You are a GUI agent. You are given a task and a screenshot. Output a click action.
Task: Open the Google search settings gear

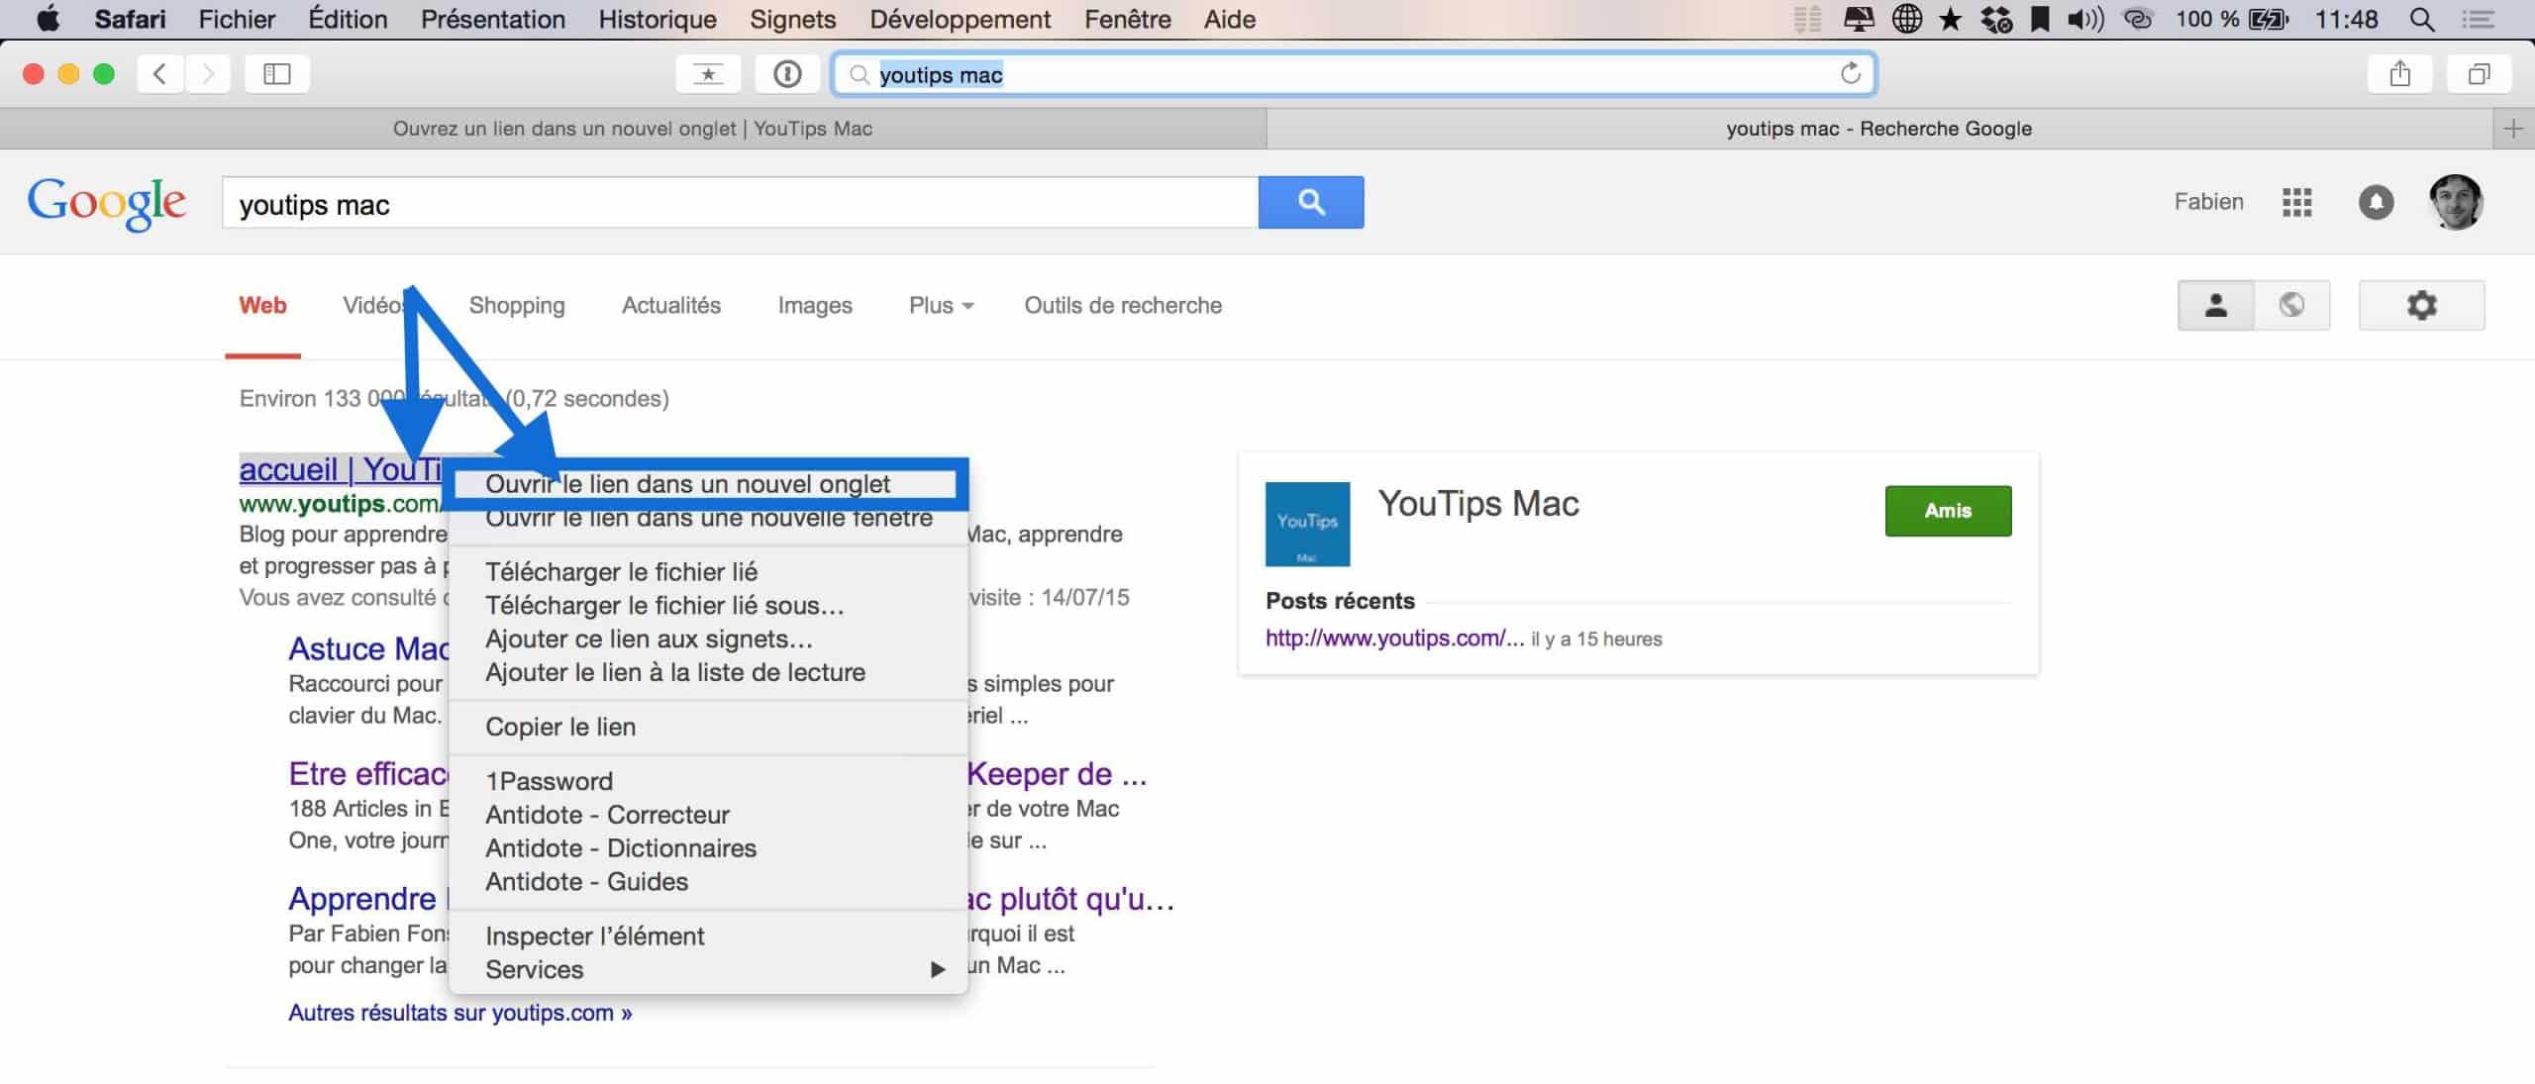[x=2421, y=305]
